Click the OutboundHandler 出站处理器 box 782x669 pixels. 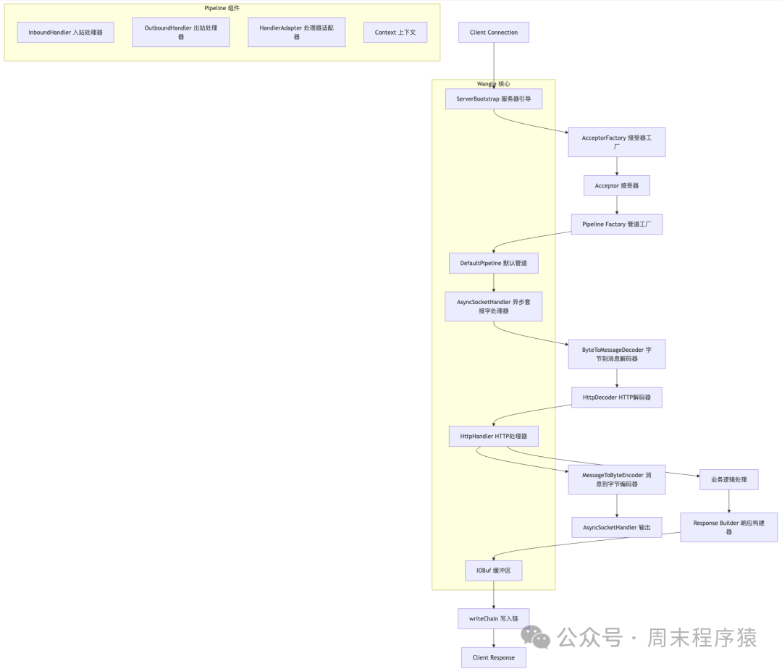[181, 33]
